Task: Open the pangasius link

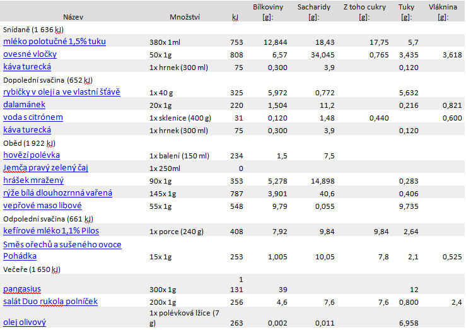Action: click(22, 289)
